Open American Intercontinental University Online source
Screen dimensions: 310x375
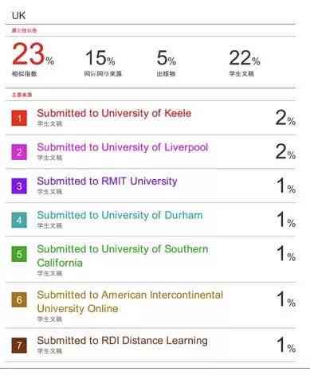[130, 302]
